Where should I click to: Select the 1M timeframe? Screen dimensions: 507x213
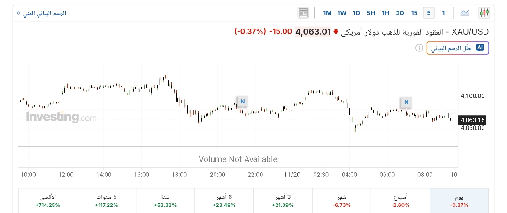[x=327, y=13]
